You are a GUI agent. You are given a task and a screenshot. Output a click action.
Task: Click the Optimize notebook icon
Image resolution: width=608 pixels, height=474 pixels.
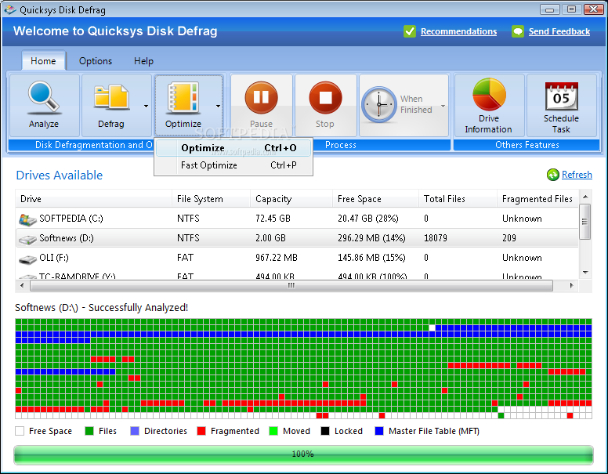tap(183, 97)
